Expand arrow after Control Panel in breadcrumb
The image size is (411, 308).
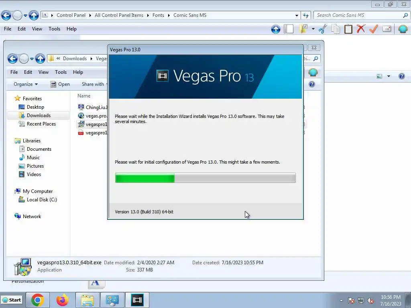90,16
